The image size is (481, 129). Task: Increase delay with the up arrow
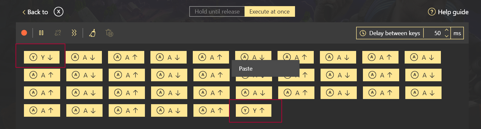coord(447,30)
